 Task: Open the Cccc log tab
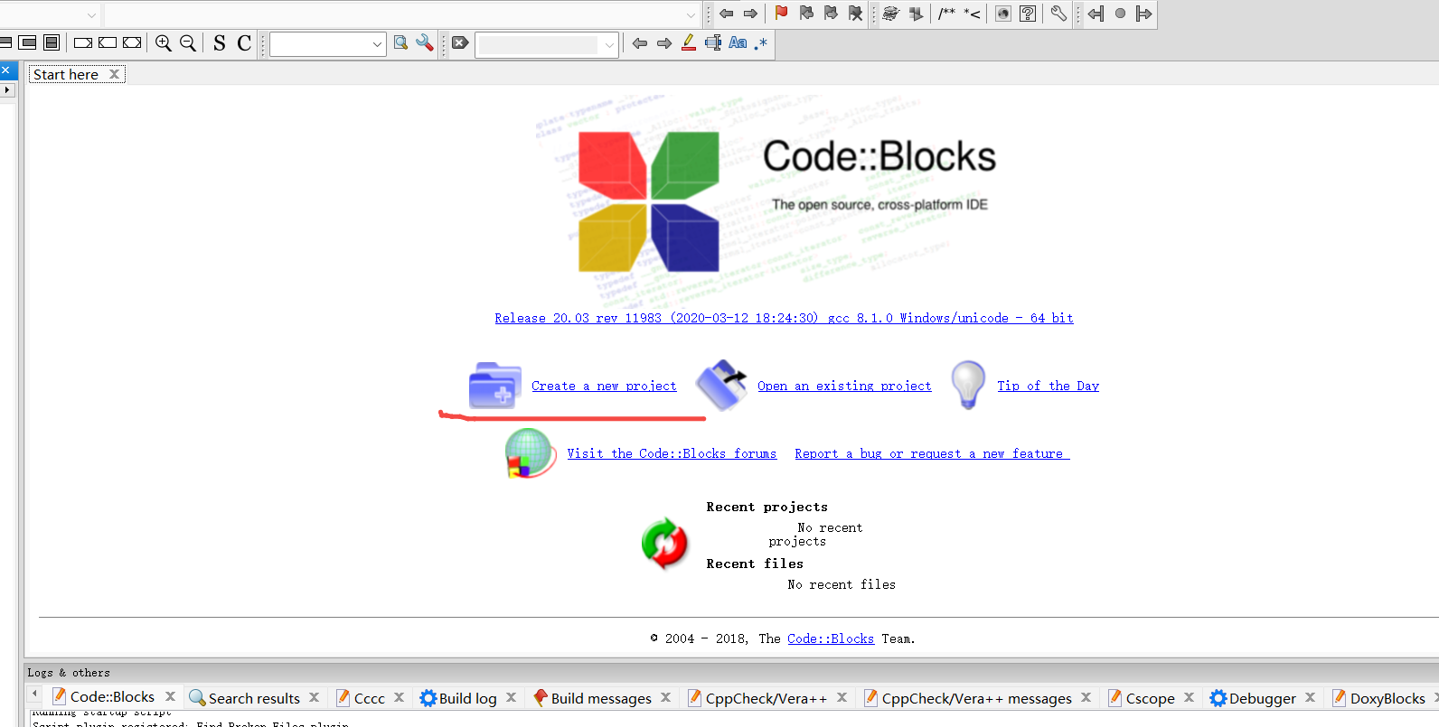point(369,698)
